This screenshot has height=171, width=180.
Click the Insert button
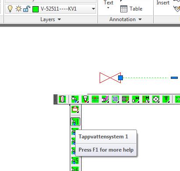[x=163, y=3]
